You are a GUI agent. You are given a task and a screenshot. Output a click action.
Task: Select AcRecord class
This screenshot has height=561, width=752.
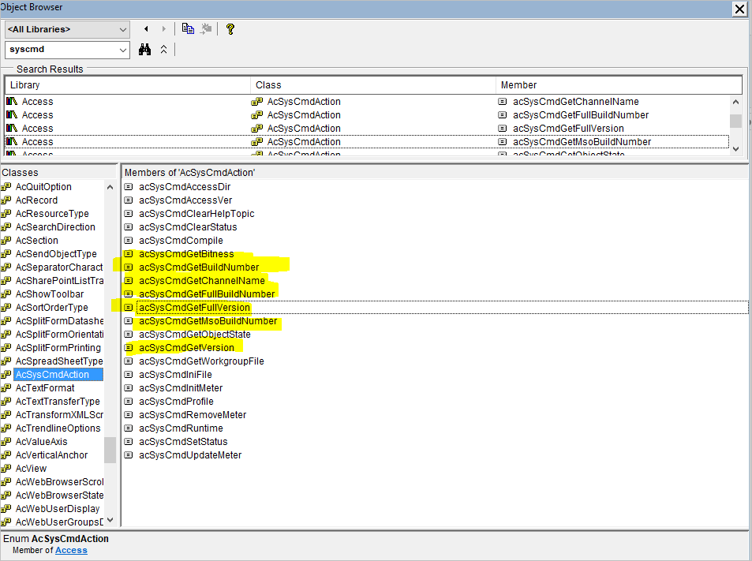(x=36, y=200)
